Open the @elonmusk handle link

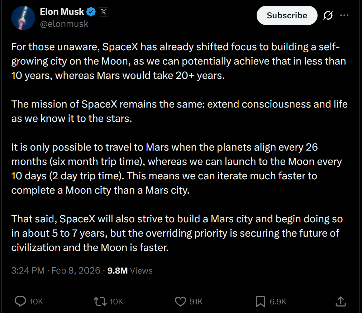click(64, 24)
